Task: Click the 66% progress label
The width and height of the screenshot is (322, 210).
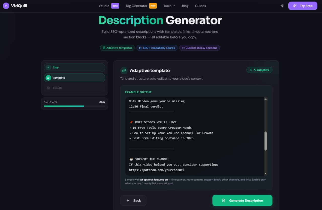Action: [102, 102]
